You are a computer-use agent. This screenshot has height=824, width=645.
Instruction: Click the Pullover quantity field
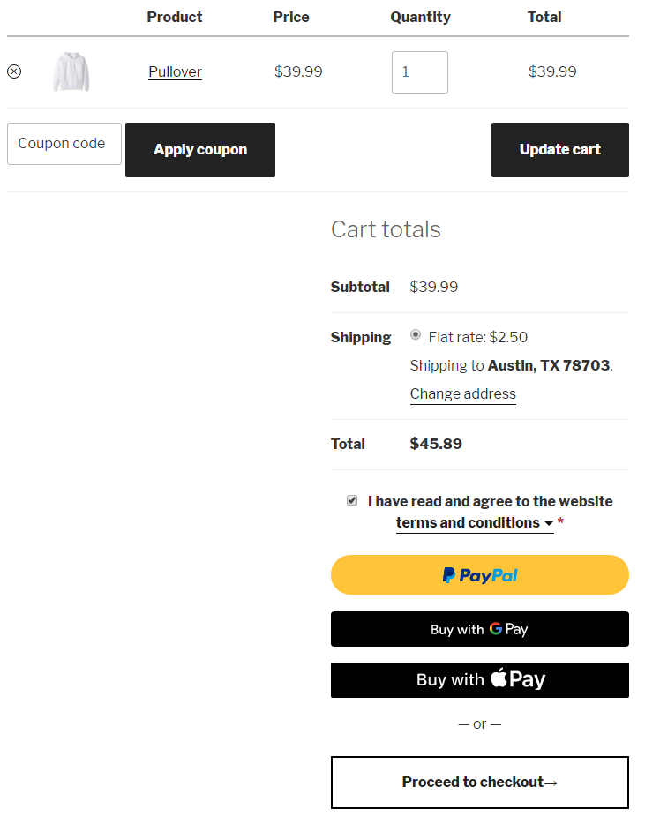pyautogui.click(x=420, y=72)
